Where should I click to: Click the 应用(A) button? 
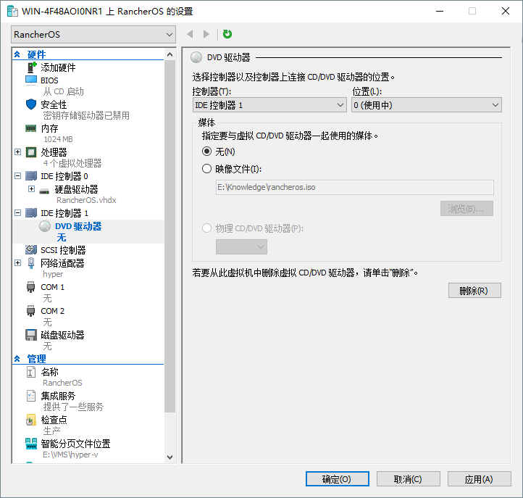[480, 479]
